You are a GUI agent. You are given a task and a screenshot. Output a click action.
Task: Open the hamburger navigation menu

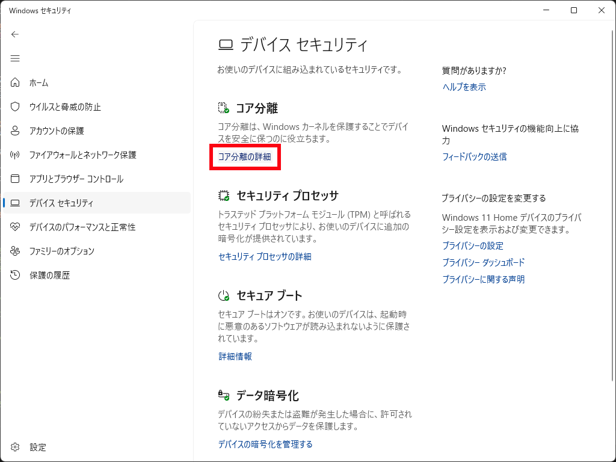pyautogui.click(x=15, y=58)
